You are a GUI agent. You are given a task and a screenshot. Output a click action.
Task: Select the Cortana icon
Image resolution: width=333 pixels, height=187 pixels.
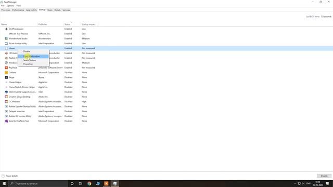click(6, 73)
